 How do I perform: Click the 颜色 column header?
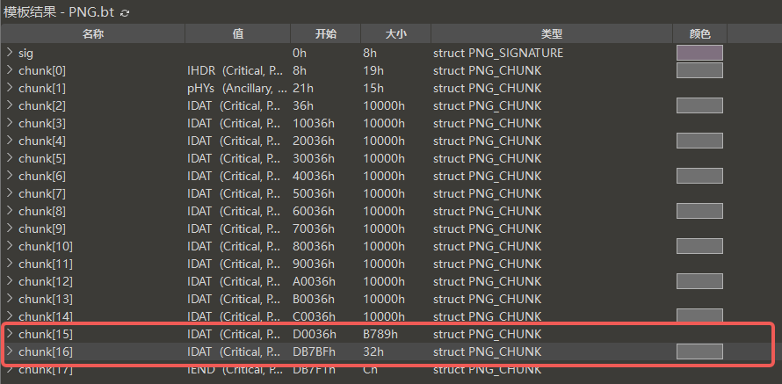[x=699, y=33]
